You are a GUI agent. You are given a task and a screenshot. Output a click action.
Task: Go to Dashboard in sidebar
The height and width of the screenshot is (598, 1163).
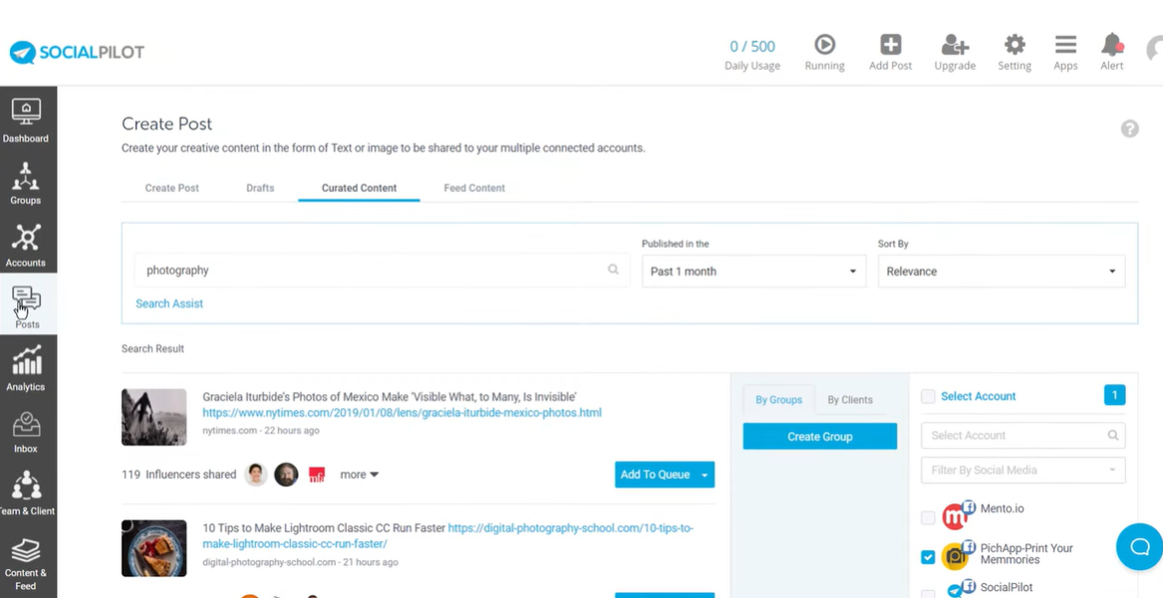click(x=26, y=118)
